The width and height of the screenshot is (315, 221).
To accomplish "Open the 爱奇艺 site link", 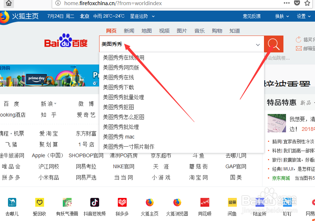I will 86,115.
